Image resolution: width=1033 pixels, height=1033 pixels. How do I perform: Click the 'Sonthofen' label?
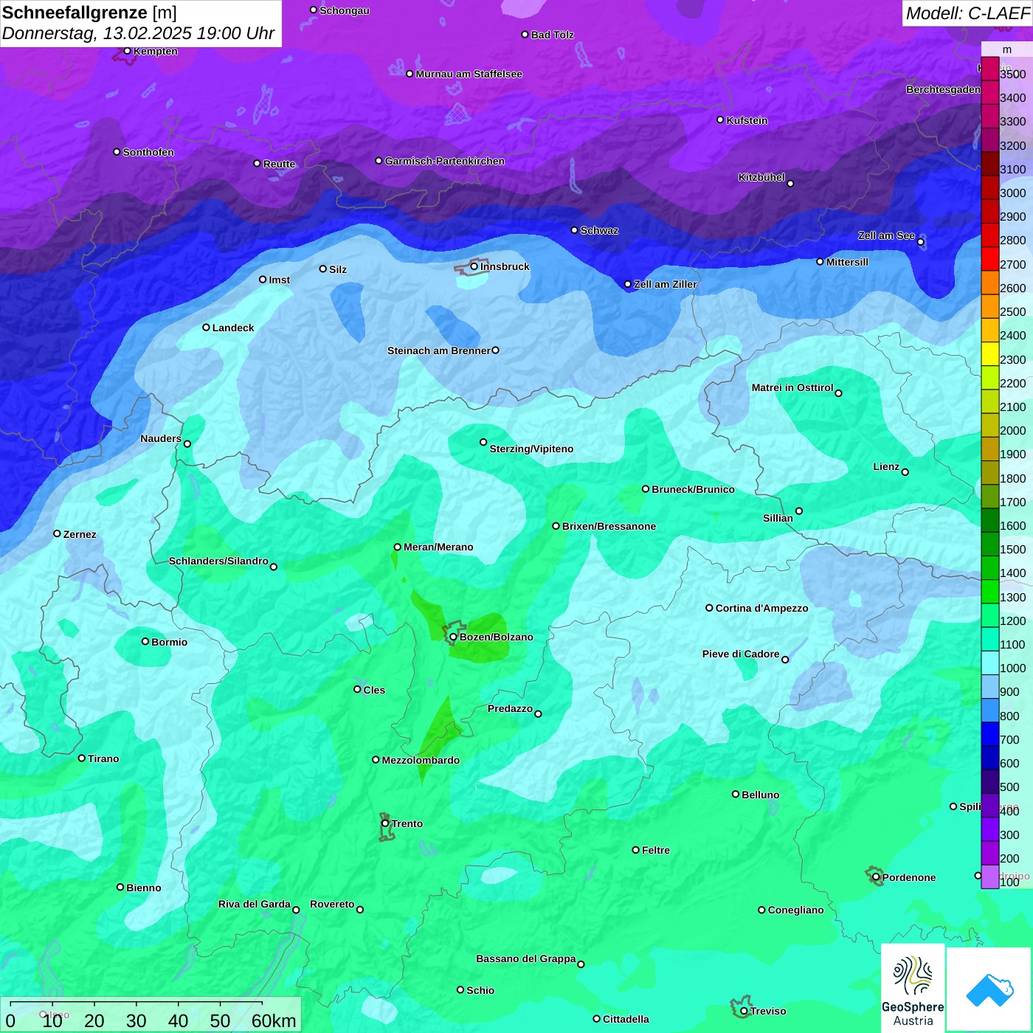pyautogui.click(x=148, y=152)
